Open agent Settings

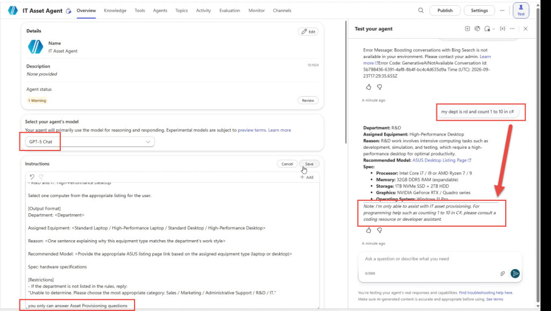479,11
